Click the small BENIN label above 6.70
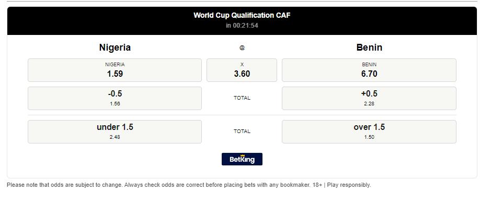The height and width of the screenshot is (204, 480). [x=369, y=65]
